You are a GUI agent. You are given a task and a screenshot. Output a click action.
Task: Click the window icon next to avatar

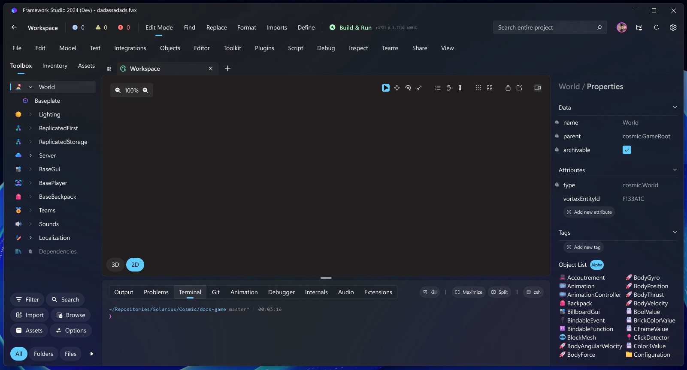pos(639,27)
